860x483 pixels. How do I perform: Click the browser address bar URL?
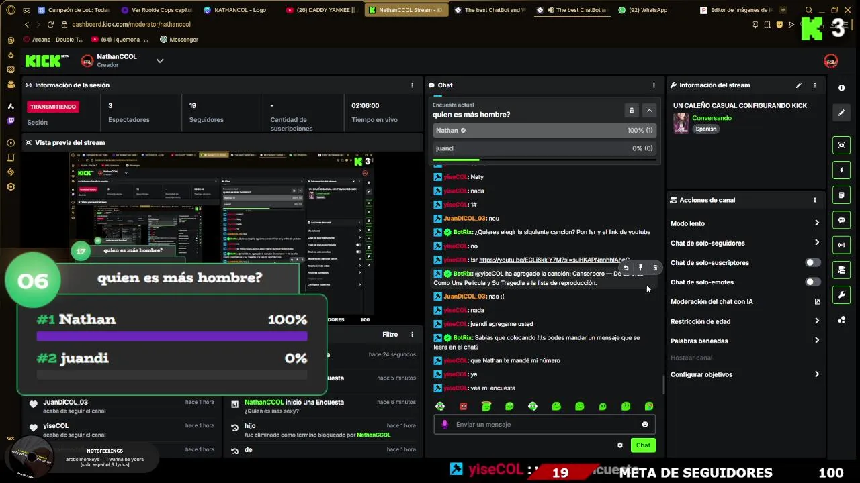[x=131, y=24]
